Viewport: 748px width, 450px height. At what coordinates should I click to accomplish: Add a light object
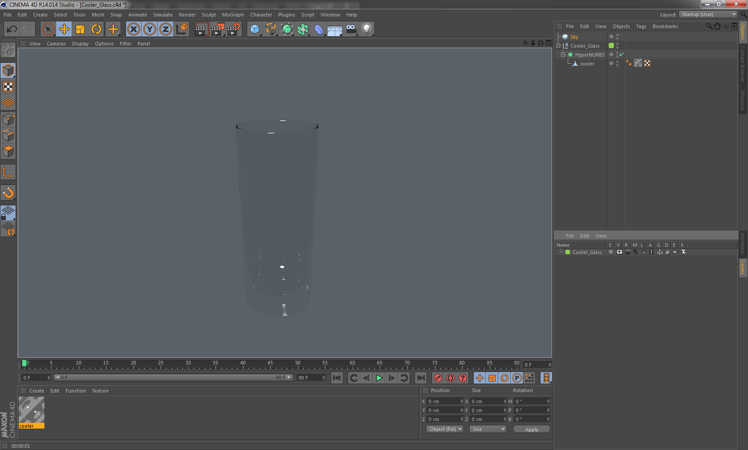[x=367, y=29]
